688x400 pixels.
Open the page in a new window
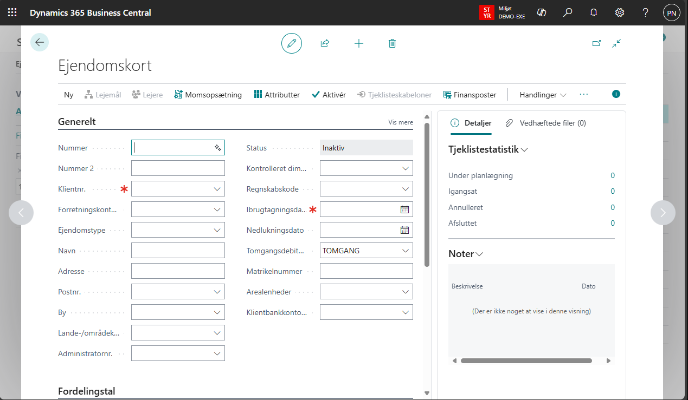click(x=596, y=43)
